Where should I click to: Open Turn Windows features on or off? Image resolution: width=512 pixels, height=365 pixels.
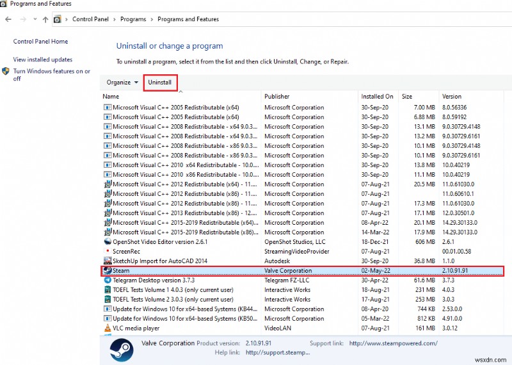[x=52, y=75]
